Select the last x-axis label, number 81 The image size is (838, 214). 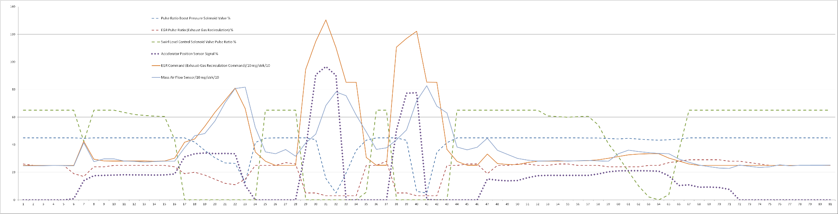(x=830, y=204)
